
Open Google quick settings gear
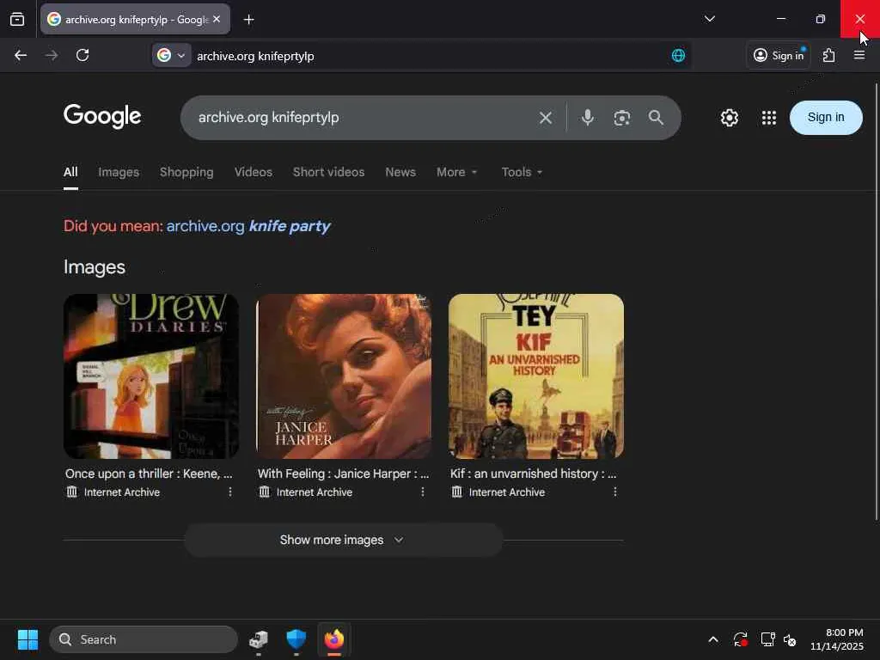click(729, 118)
